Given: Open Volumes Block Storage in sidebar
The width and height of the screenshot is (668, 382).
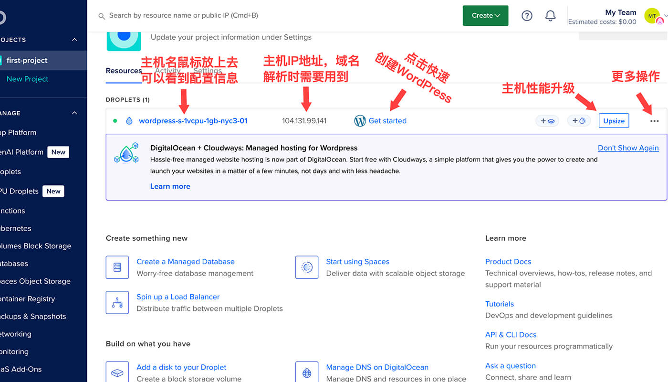Looking at the screenshot, I should (35, 246).
